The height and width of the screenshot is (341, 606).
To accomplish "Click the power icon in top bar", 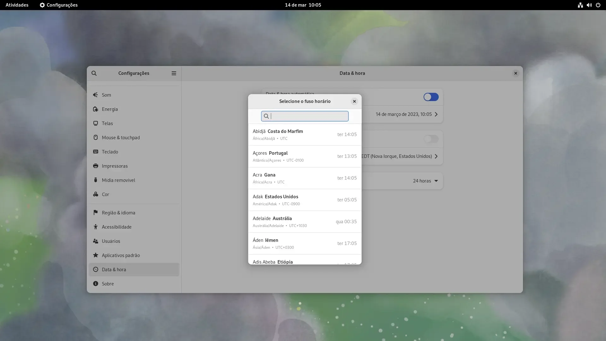I will (x=598, y=5).
